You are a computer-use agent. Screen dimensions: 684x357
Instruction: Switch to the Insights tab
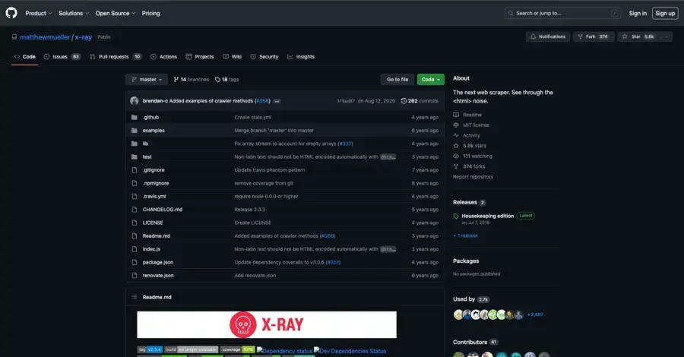pos(301,57)
